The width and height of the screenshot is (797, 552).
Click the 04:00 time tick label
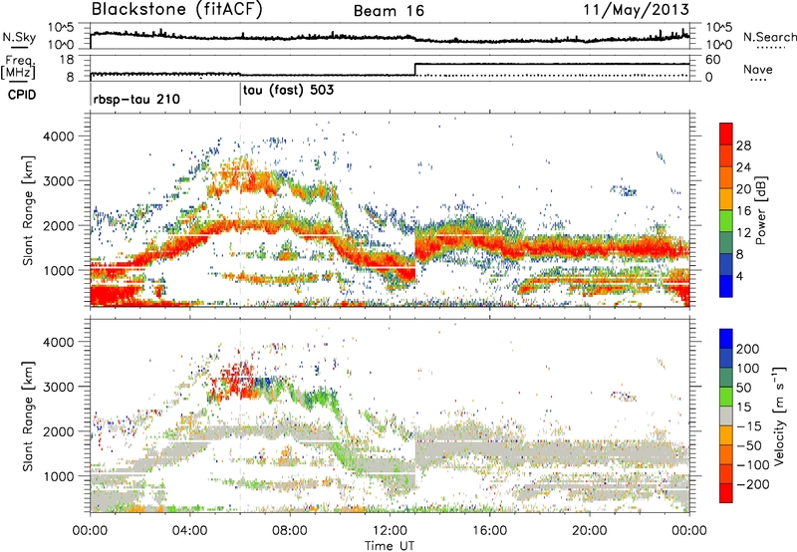tap(189, 531)
